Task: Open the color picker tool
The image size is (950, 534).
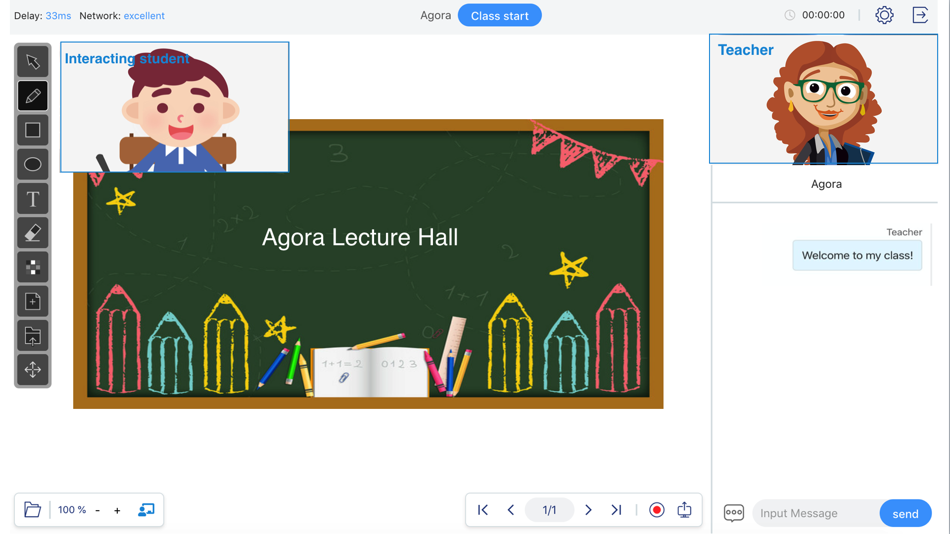Action: [33, 267]
